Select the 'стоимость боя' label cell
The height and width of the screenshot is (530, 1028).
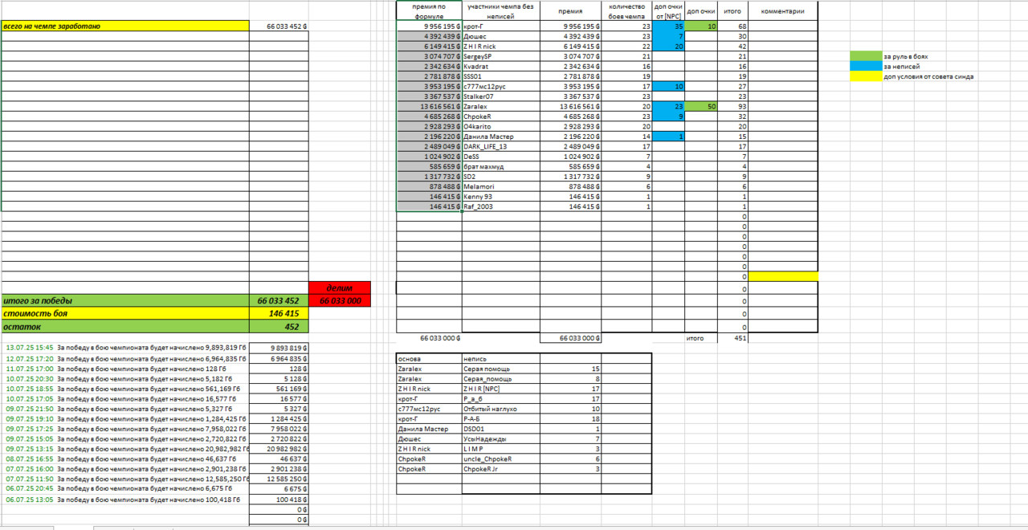pyautogui.click(x=125, y=313)
